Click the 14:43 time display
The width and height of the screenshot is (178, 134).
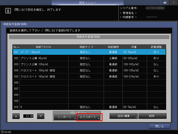8,132
